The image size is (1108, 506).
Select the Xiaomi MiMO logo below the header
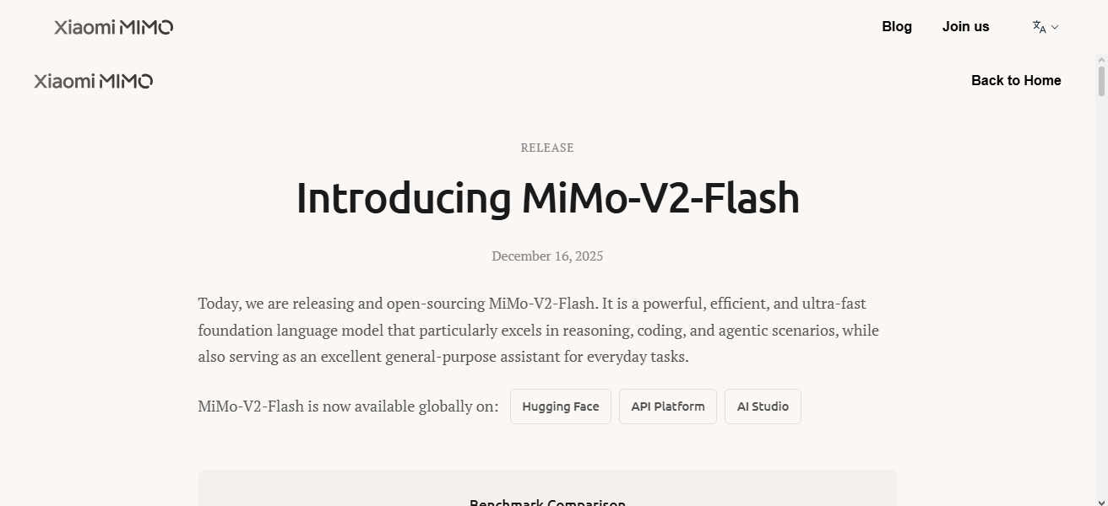click(93, 80)
